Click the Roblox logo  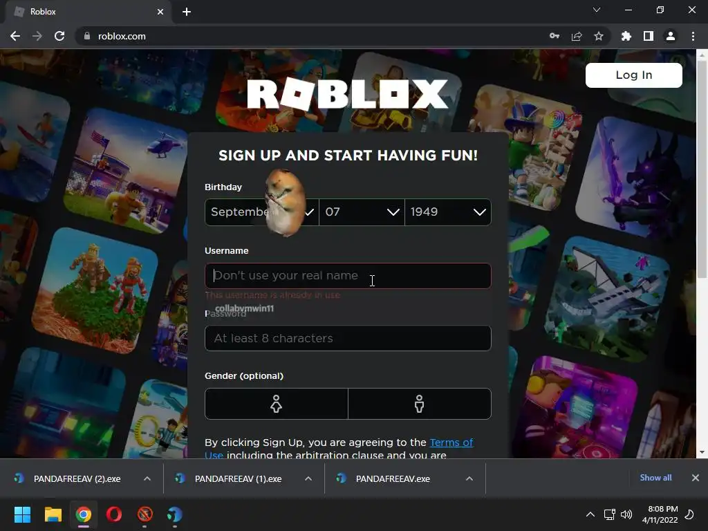click(348, 94)
